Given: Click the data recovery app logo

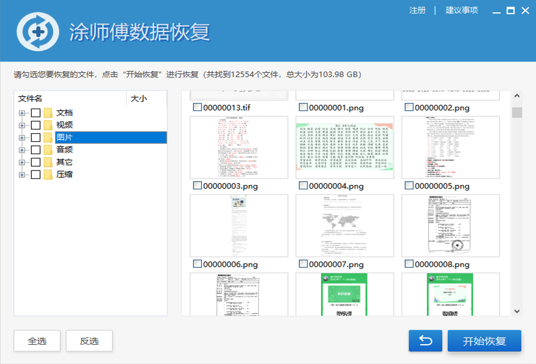Looking at the screenshot, I should point(38,32).
